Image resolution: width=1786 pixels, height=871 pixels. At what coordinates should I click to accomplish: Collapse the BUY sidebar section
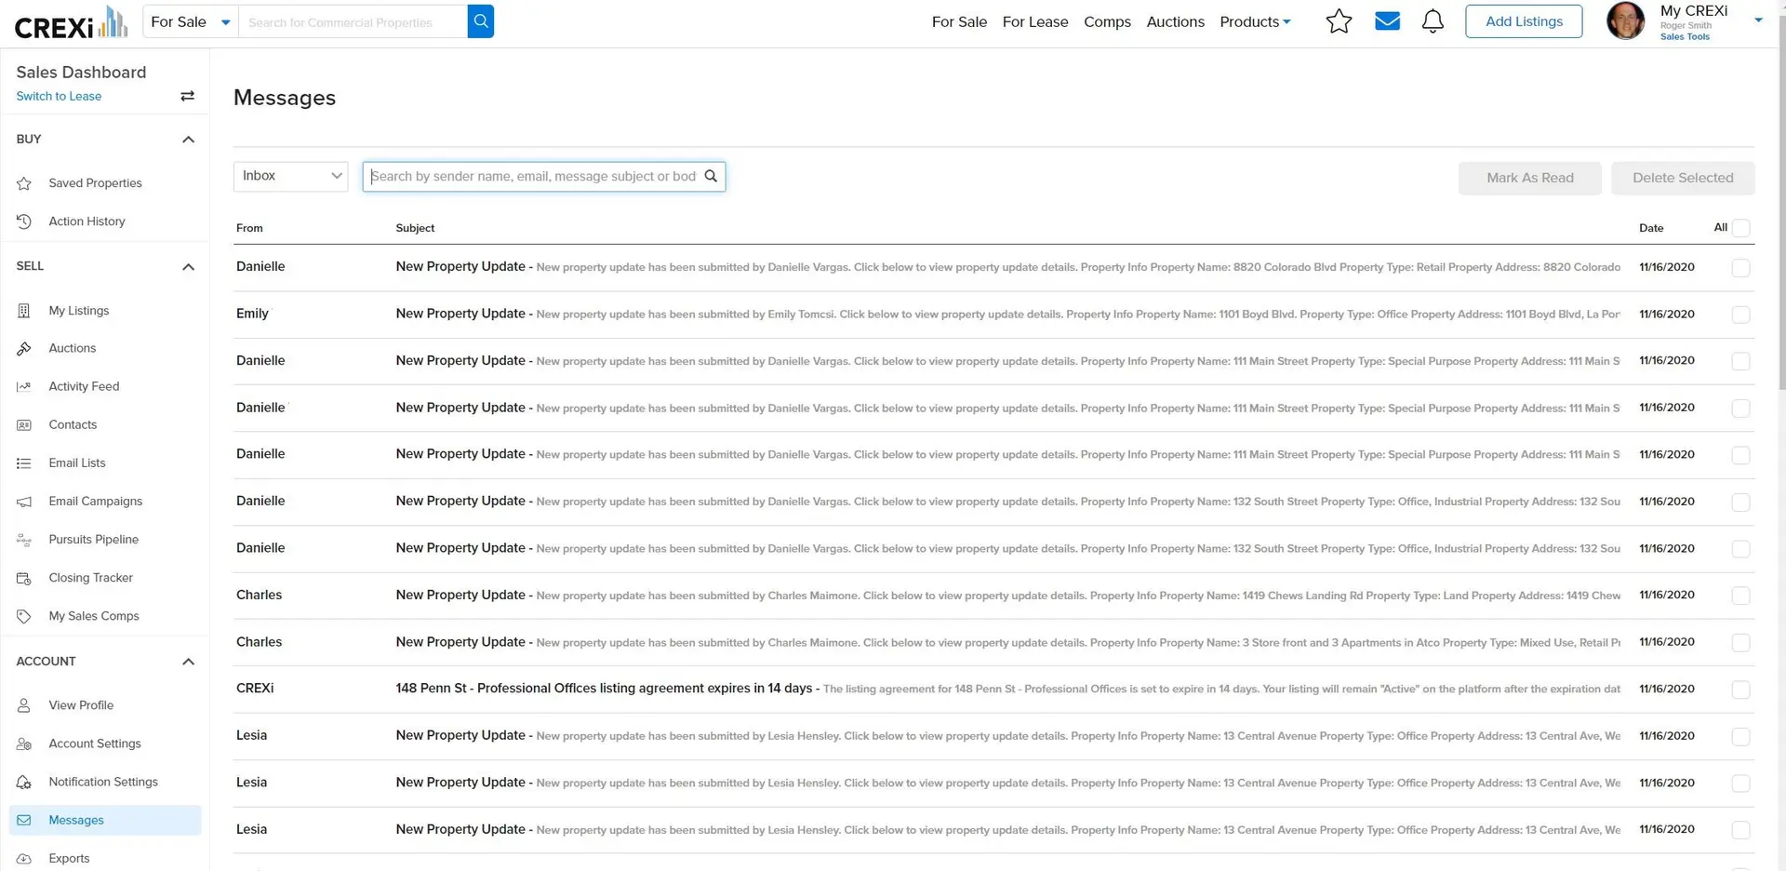pyautogui.click(x=188, y=140)
